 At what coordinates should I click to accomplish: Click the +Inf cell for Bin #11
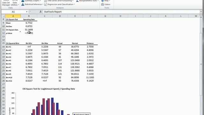pos(45,81)
